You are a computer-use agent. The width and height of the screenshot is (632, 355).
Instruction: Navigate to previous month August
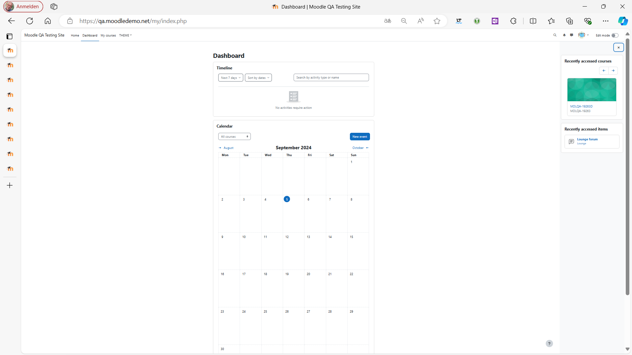[226, 148]
